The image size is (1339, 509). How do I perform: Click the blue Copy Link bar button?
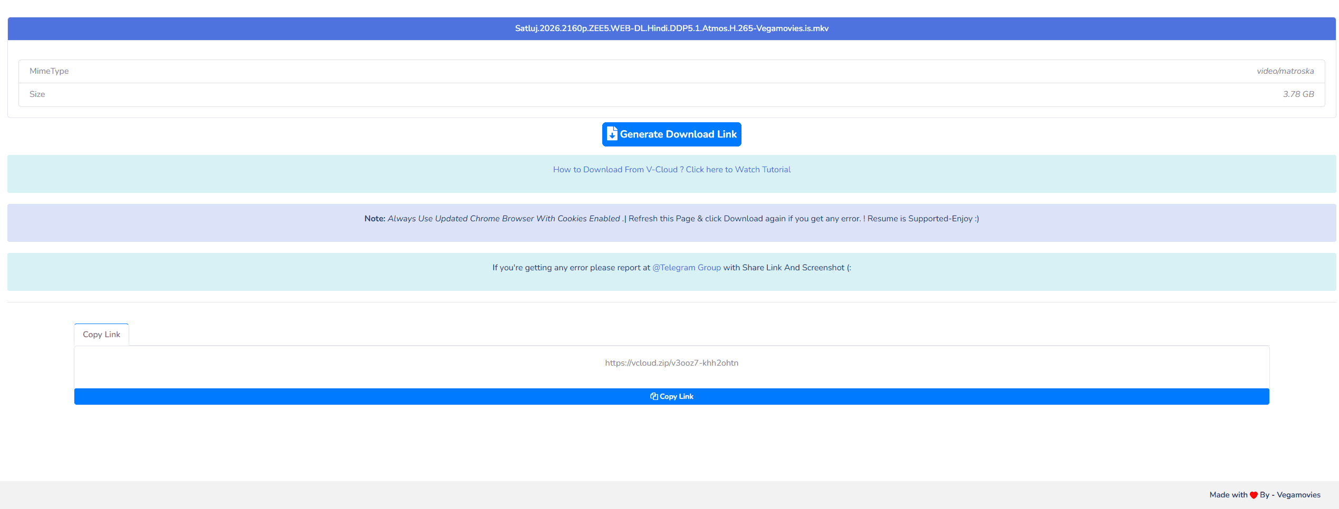tap(671, 396)
